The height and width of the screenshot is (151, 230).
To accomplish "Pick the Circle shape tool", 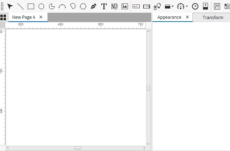I will click(x=41, y=6).
